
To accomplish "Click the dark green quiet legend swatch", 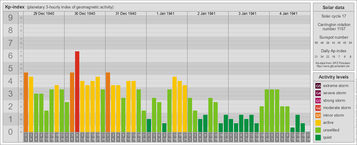I will click(318, 137).
